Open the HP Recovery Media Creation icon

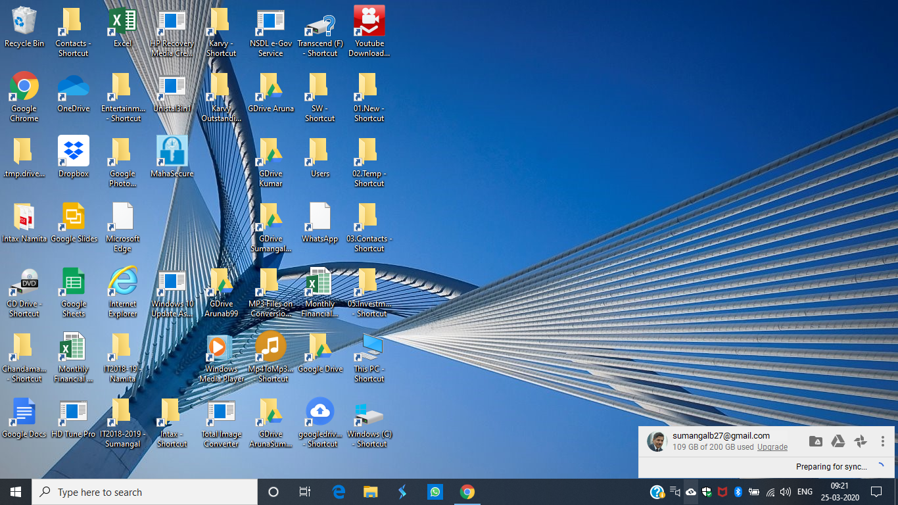point(172,32)
